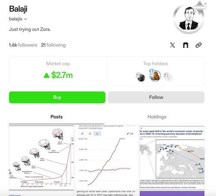View top holder ranked number 3
The height and width of the screenshot is (196, 216).
click(168, 77)
